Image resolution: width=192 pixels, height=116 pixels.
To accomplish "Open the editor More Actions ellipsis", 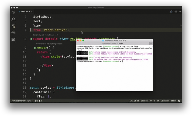I will click(x=180, y=12).
